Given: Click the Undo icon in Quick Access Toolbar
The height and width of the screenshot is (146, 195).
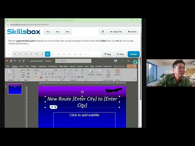Looking at the screenshot, I should coord(15,61).
